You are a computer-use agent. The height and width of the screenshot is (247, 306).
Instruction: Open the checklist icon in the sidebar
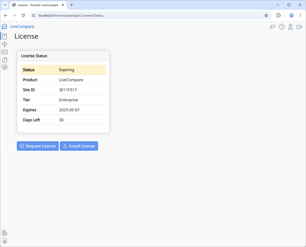pos(5,52)
